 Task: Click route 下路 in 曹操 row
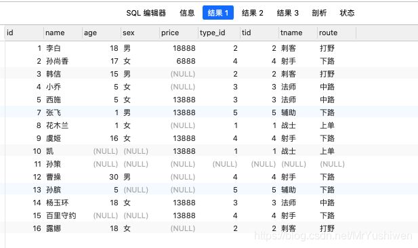coord(327,177)
